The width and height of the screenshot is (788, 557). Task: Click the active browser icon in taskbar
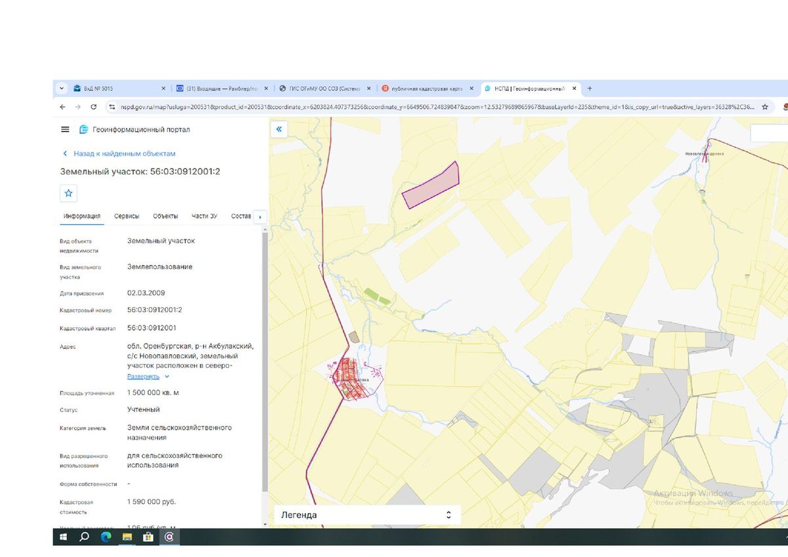click(x=169, y=536)
